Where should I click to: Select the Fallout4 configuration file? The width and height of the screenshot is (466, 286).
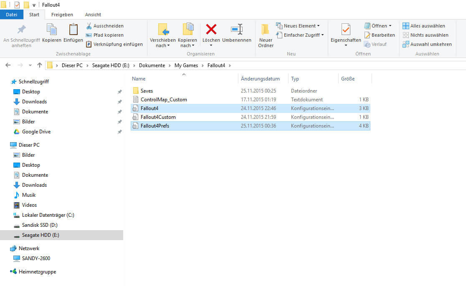tap(250, 108)
